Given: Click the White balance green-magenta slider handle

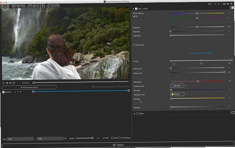Looking at the screenshot, I should click(197, 18).
